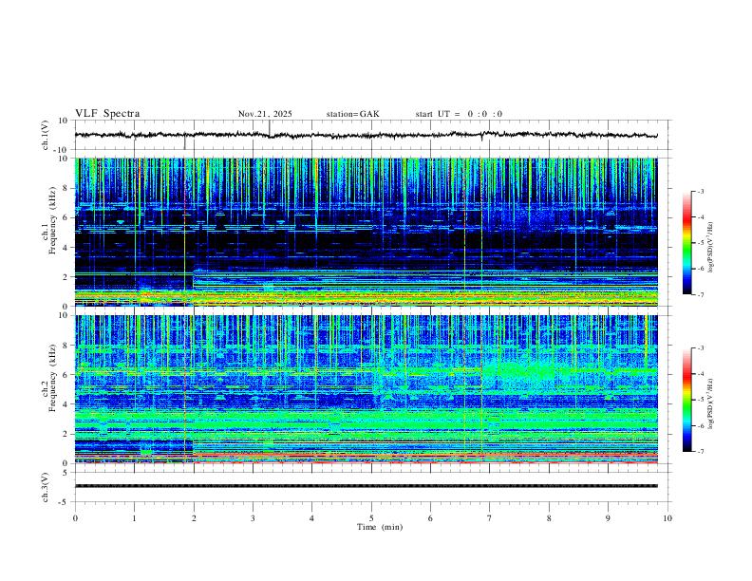Screen dimensions: 752x581
Task: Click the "-3" tick on the ch.1 colorbar
Action: 700,191
